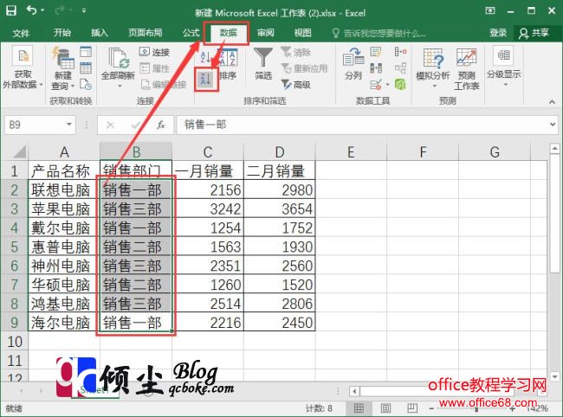Click the Remove Duplicates icon
This screenshot has width=563, height=417.
376,67
